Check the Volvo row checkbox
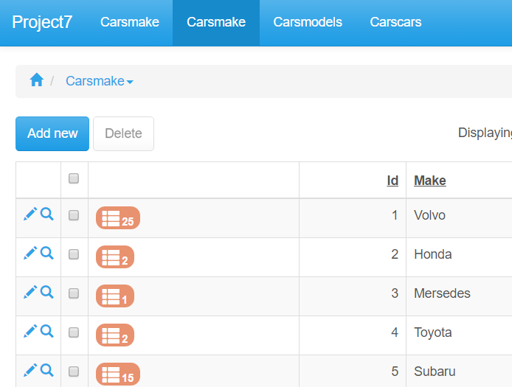512x387 pixels. 74,215
